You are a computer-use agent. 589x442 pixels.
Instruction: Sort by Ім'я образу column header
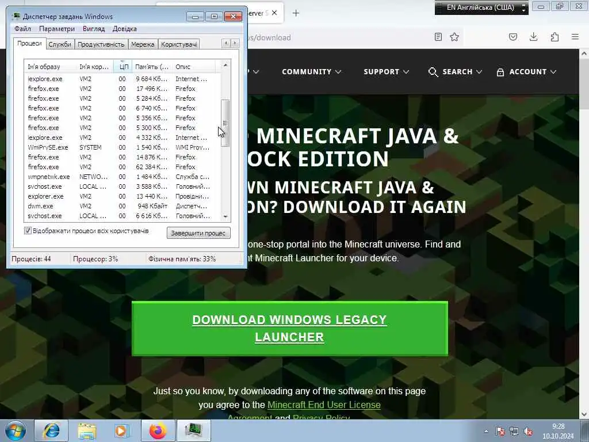click(50, 67)
